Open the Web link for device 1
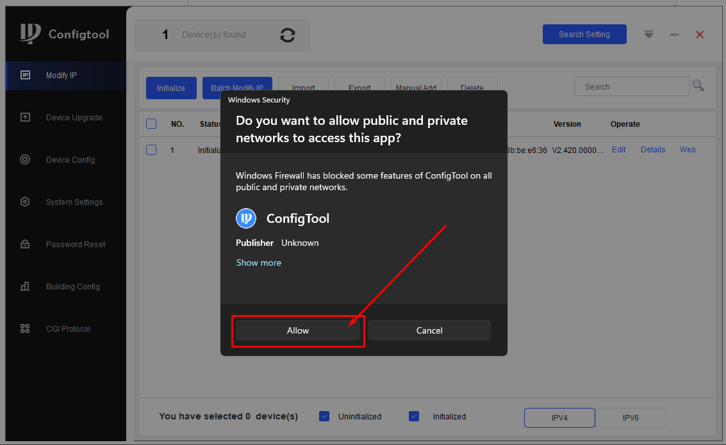This screenshot has height=445, width=726. click(688, 150)
